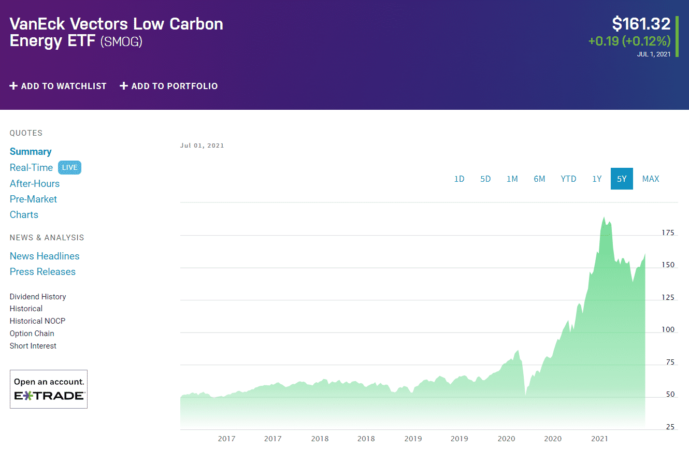Click the +0.19 (+0.12%) change value
The width and height of the screenshot is (689, 449).
point(629,41)
